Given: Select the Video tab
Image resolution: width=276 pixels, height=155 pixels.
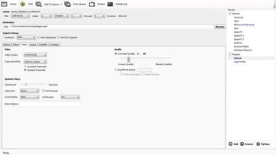Looking at the screenshot, I should point(24,44).
